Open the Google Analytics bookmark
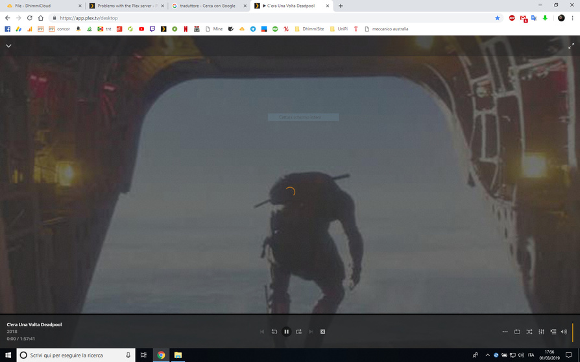 tap(30, 28)
